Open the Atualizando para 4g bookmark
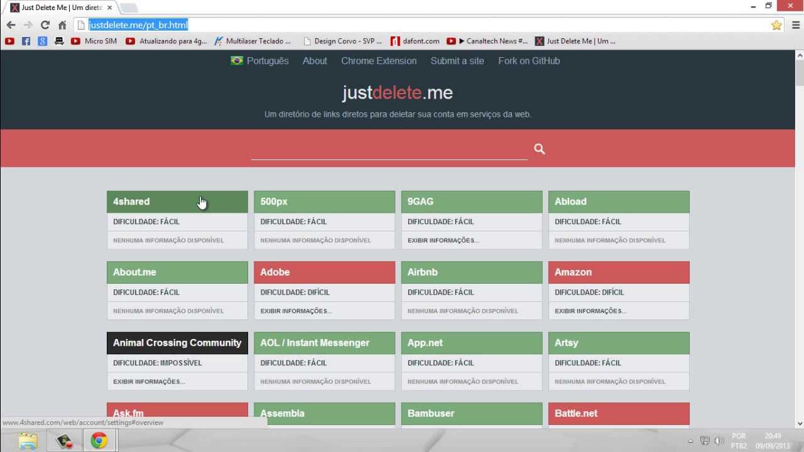This screenshot has width=804, height=452. coord(166,41)
